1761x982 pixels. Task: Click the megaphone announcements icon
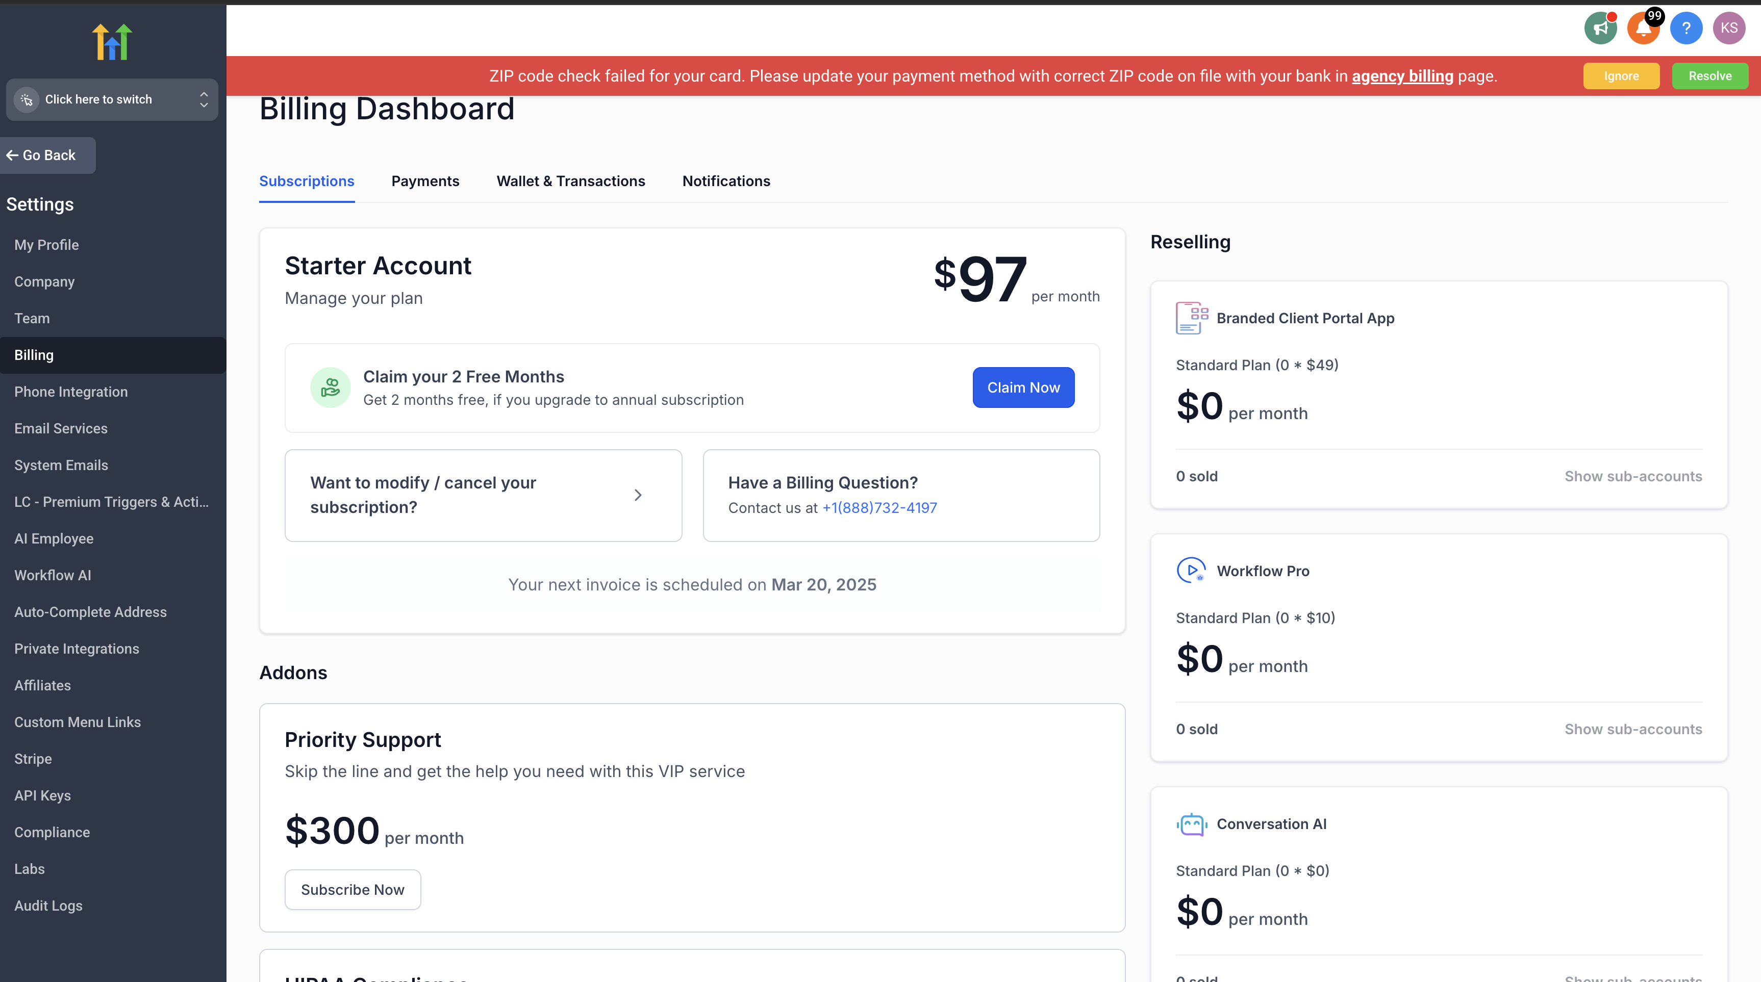pos(1600,29)
